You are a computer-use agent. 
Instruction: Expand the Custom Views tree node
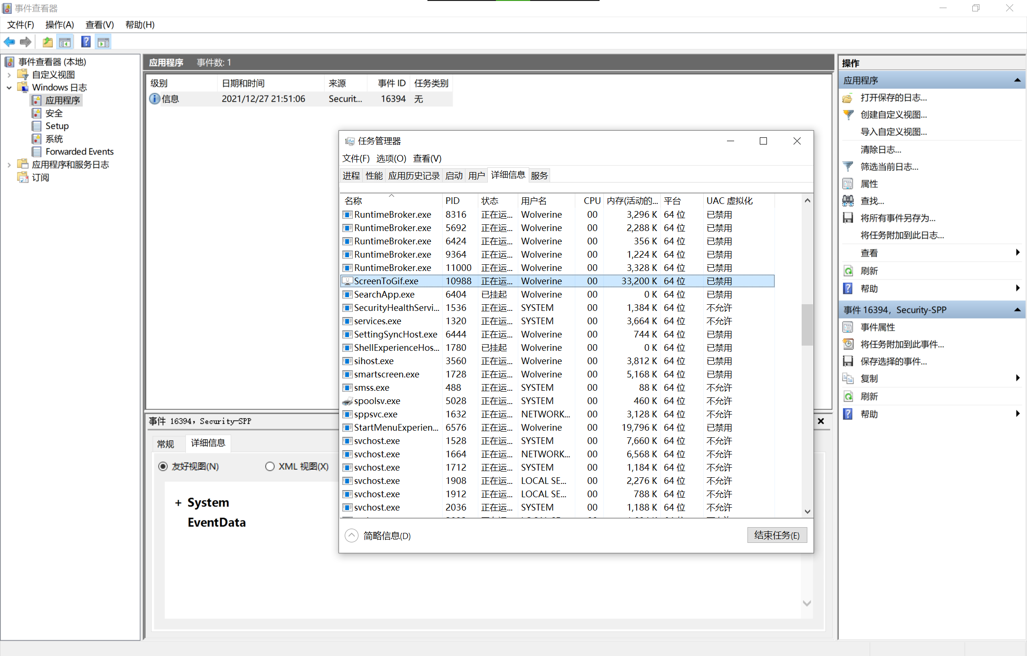coord(9,75)
